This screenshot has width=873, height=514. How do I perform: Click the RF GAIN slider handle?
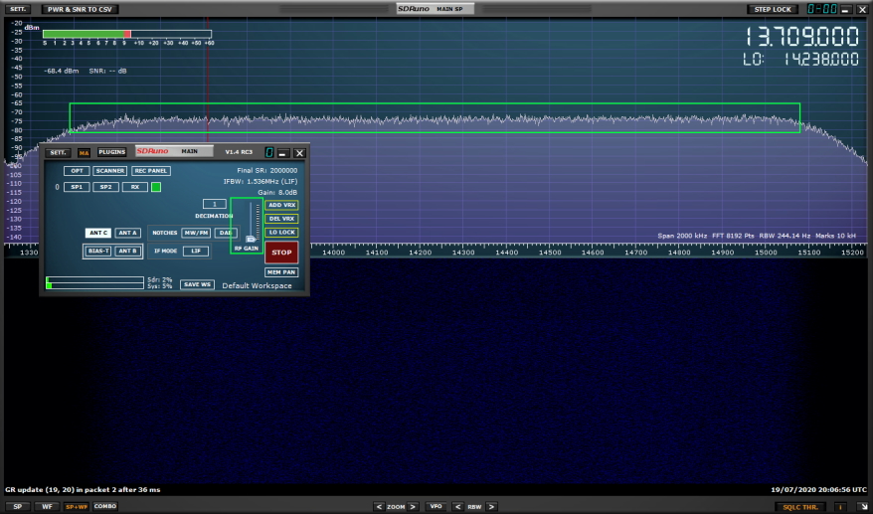(x=251, y=240)
